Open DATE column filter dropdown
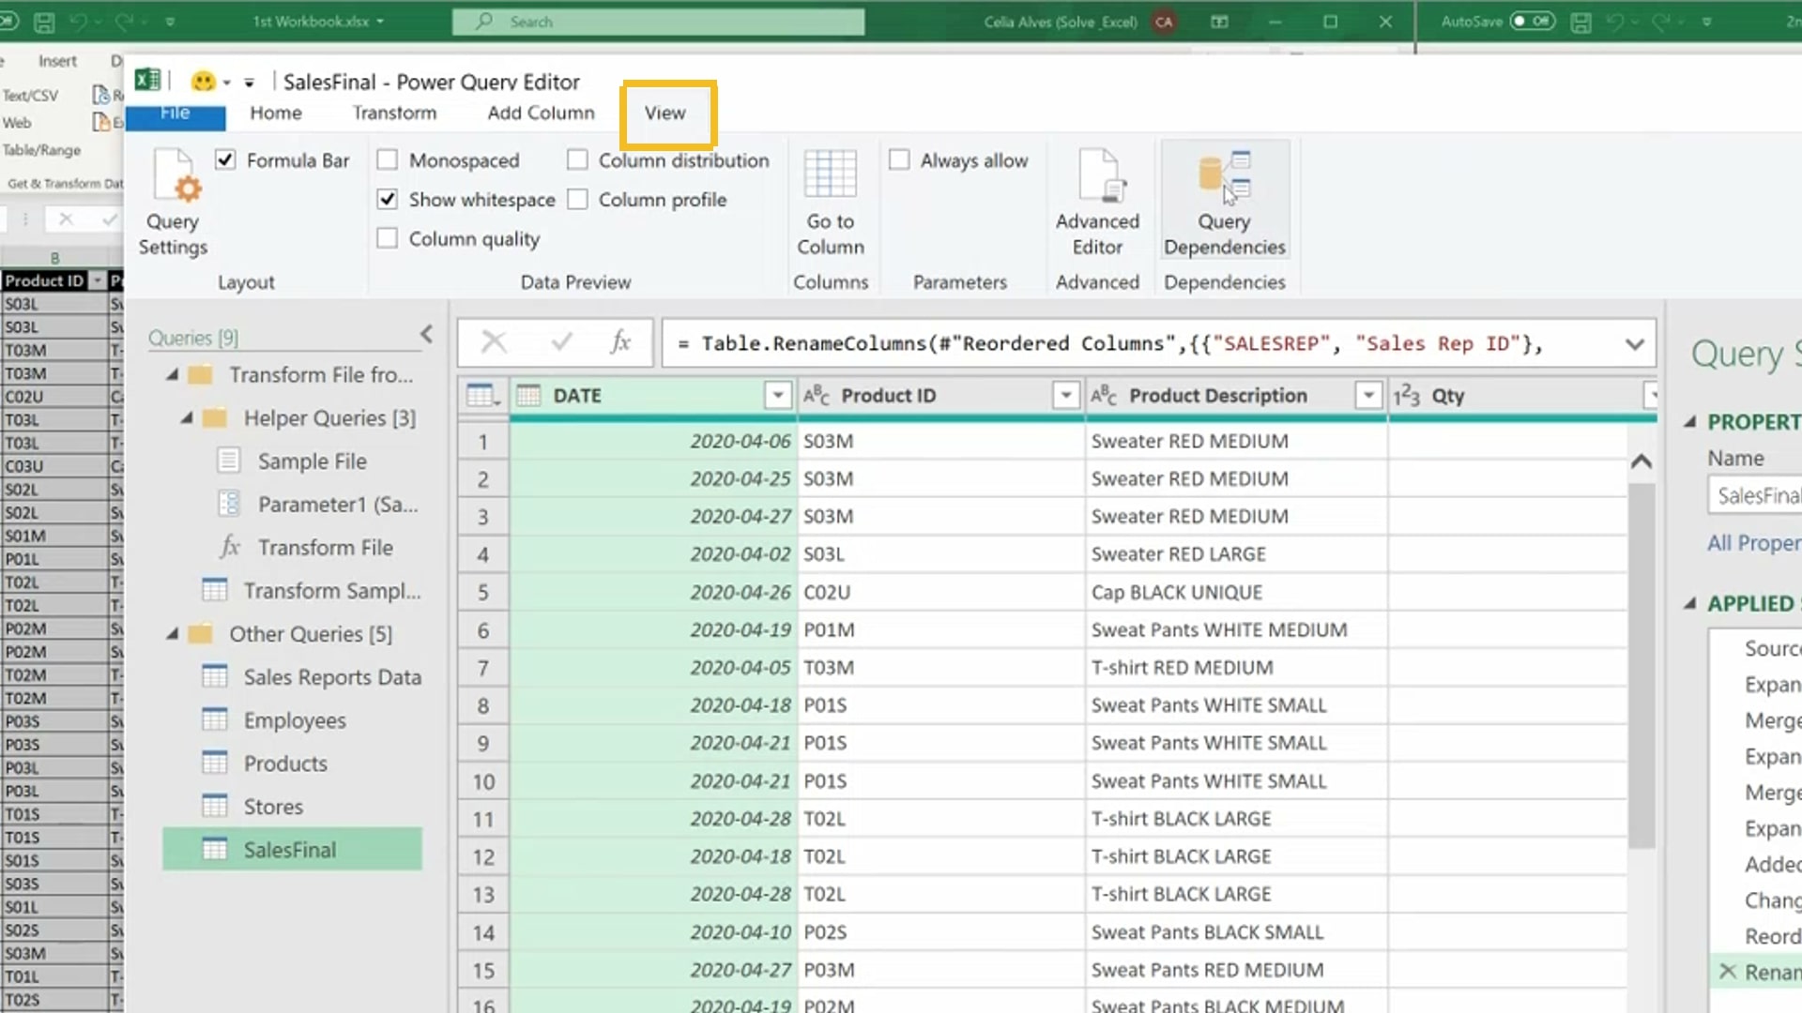 click(778, 396)
